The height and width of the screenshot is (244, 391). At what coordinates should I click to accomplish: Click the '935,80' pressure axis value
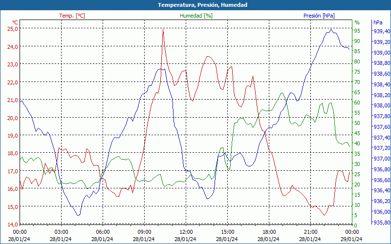382,223
